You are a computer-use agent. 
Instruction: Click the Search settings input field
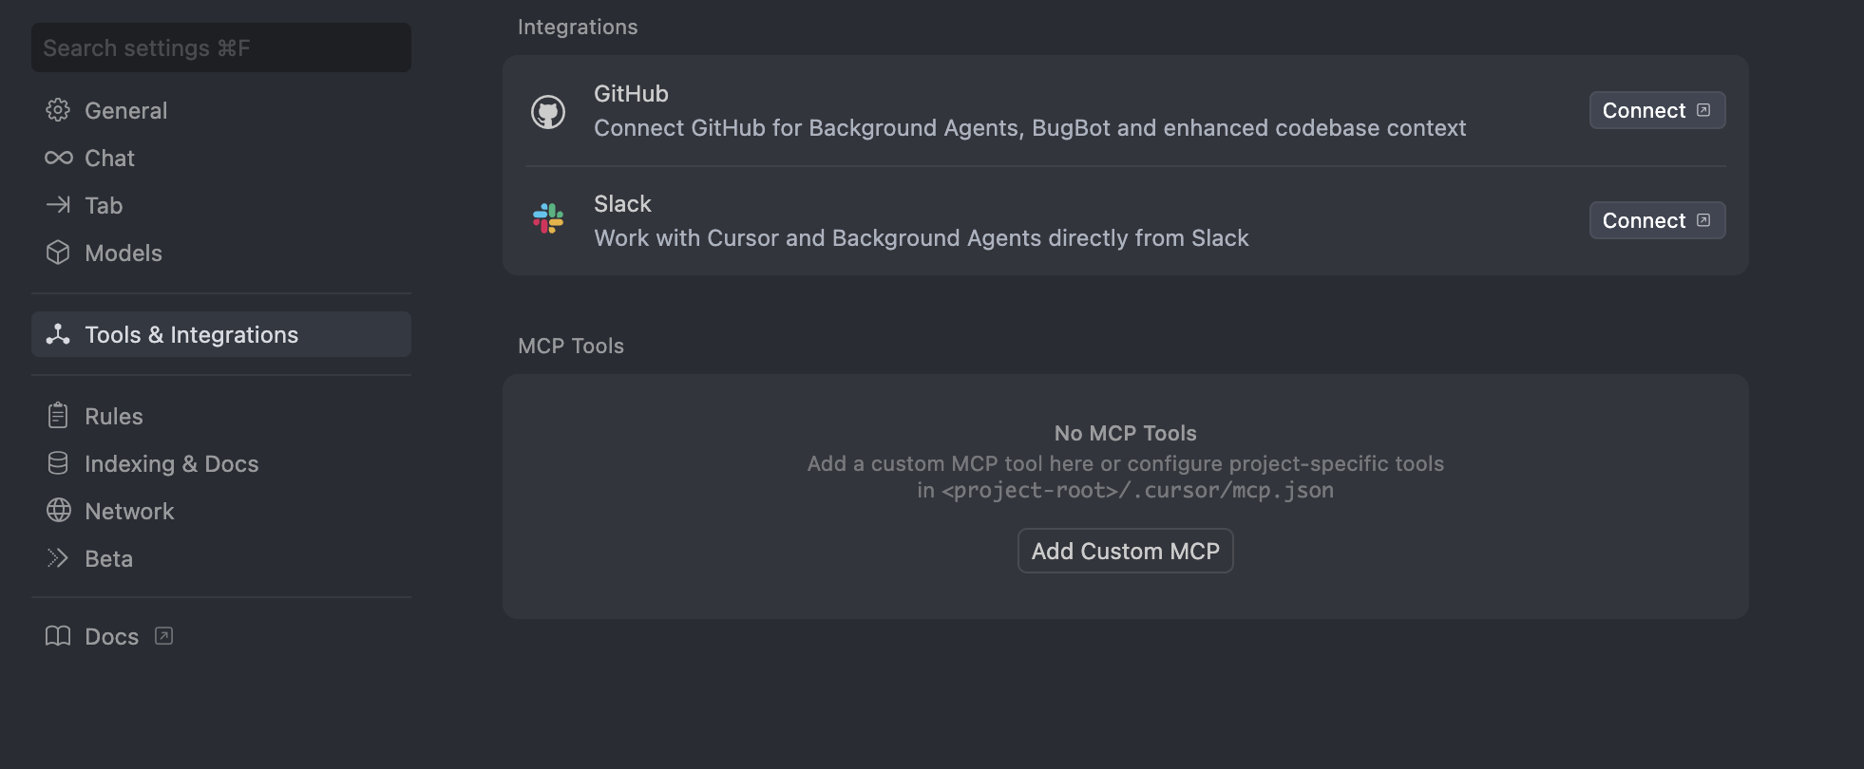[x=220, y=47]
